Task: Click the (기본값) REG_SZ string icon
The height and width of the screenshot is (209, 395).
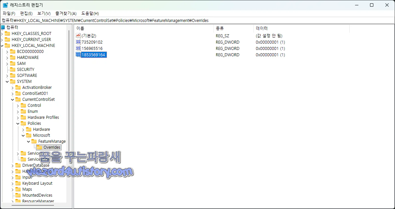Action: tap(78, 36)
